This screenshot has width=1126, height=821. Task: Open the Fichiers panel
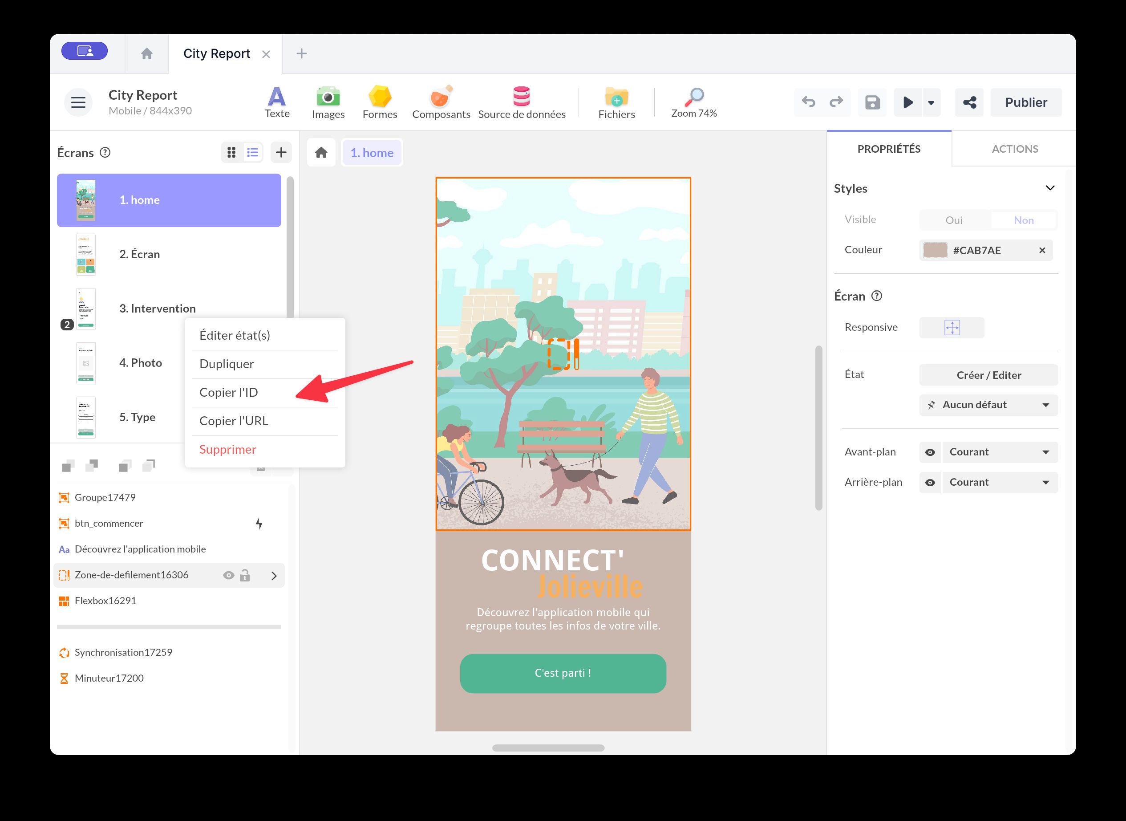616,102
